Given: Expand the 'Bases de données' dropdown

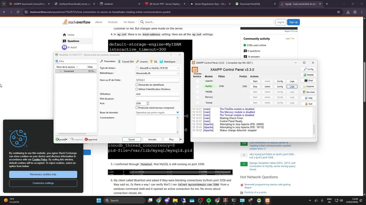Looking at the screenshot, I should (178, 112).
